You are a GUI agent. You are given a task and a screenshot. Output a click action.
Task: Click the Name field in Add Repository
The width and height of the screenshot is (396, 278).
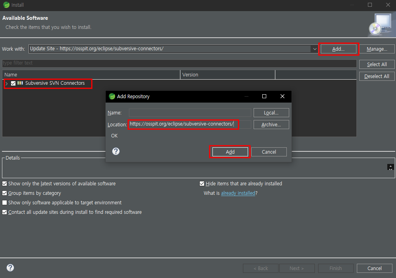pyautogui.click(x=190, y=113)
